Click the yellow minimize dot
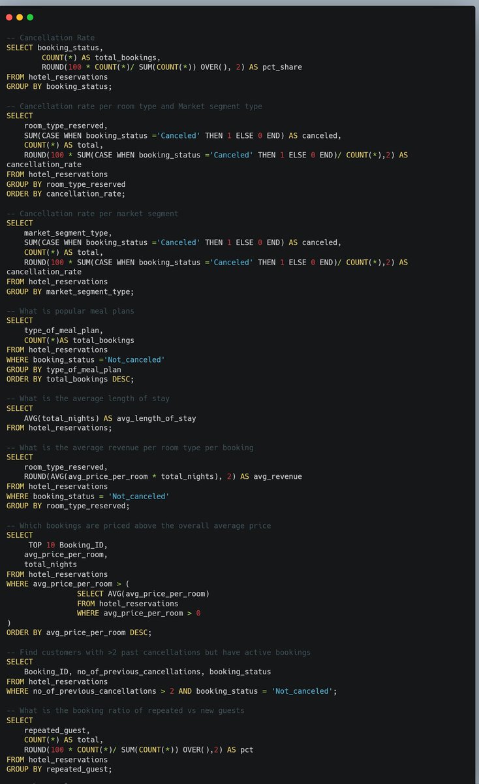The height and width of the screenshot is (784, 479). tap(20, 17)
